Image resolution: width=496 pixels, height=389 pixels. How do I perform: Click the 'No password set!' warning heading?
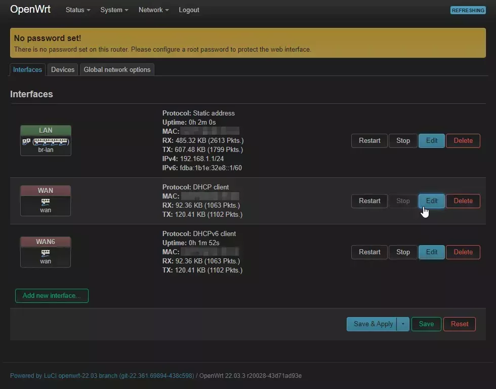pos(48,38)
